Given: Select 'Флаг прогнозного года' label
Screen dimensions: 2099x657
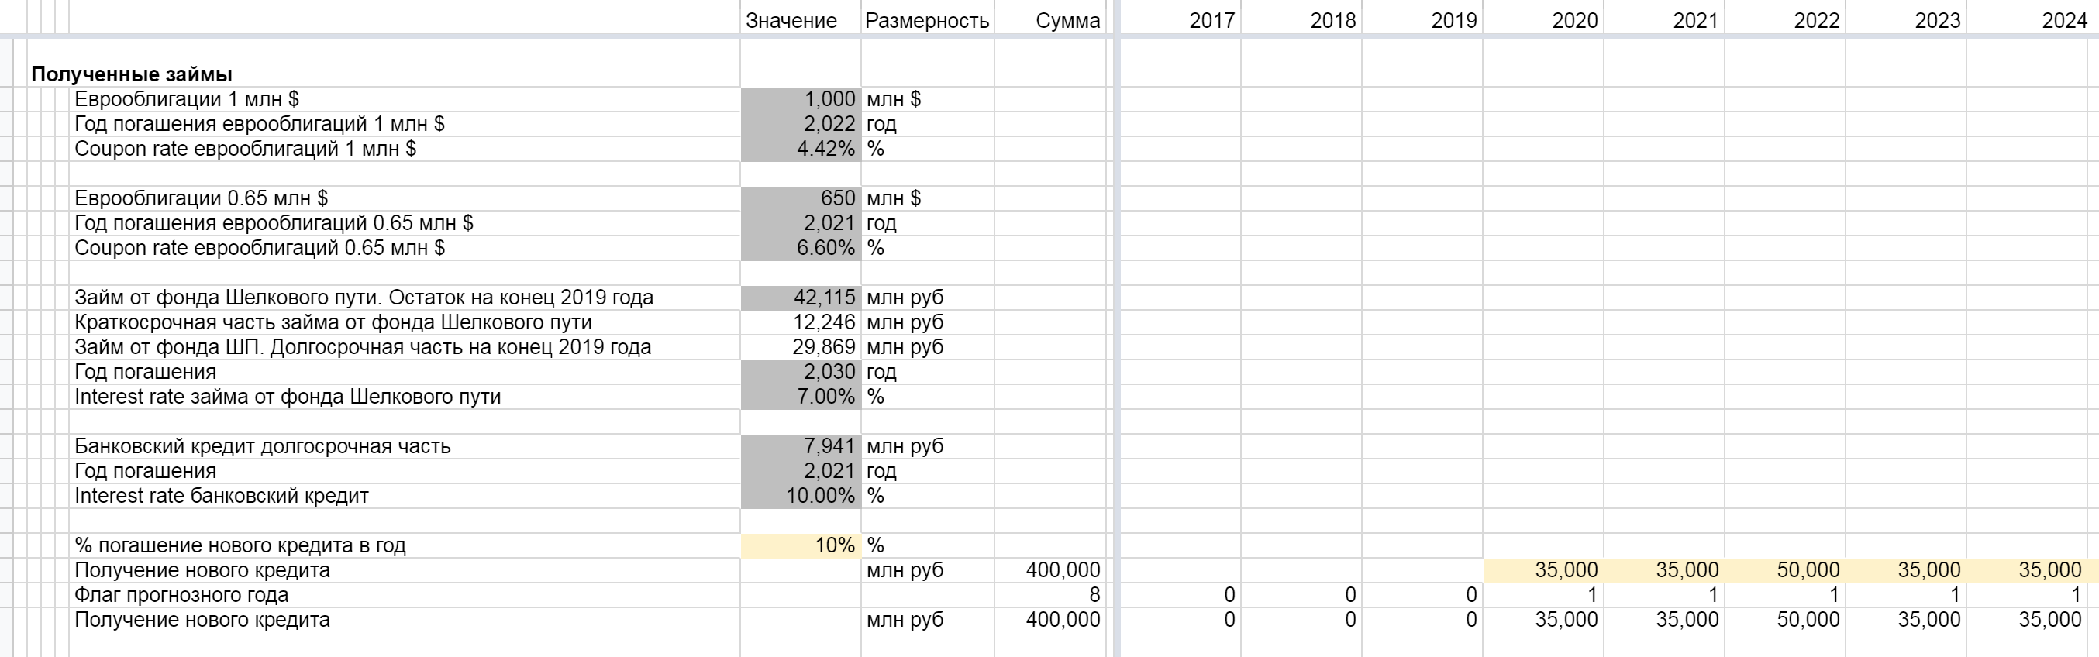Looking at the screenshot, I should pyautogui.click(x=181, y=596).
